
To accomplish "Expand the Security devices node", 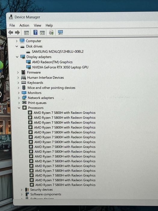I will 21,190.
